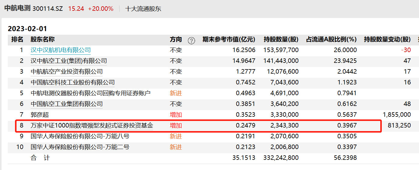The height and width of the screenshot is (170, 419).
Task: Click market value 0.2191
Action: [246, 136]
